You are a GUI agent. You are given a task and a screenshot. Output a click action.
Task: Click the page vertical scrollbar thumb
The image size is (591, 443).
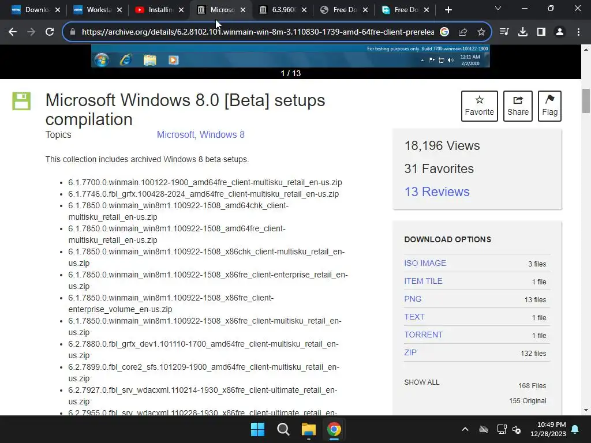(x=586, y=100)
